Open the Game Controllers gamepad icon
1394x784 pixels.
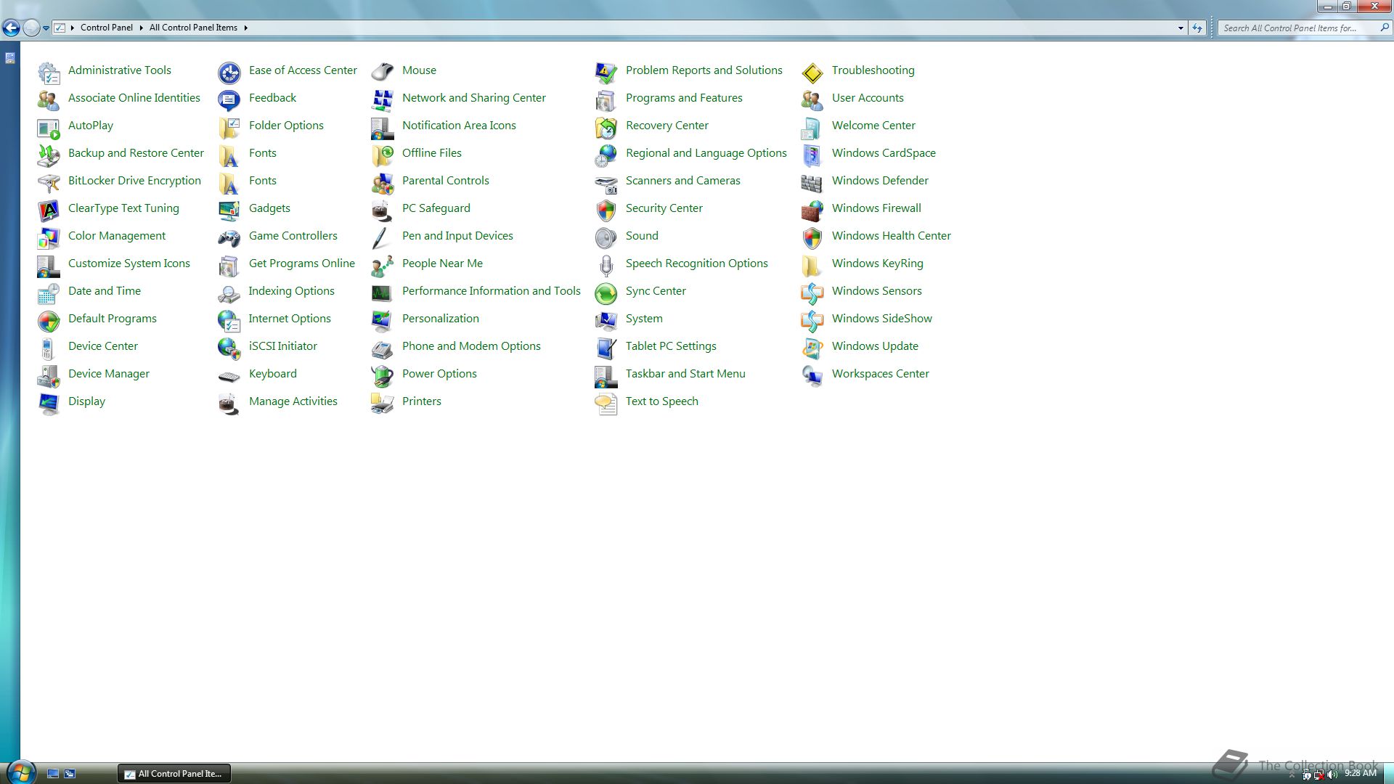click(229, 237)
